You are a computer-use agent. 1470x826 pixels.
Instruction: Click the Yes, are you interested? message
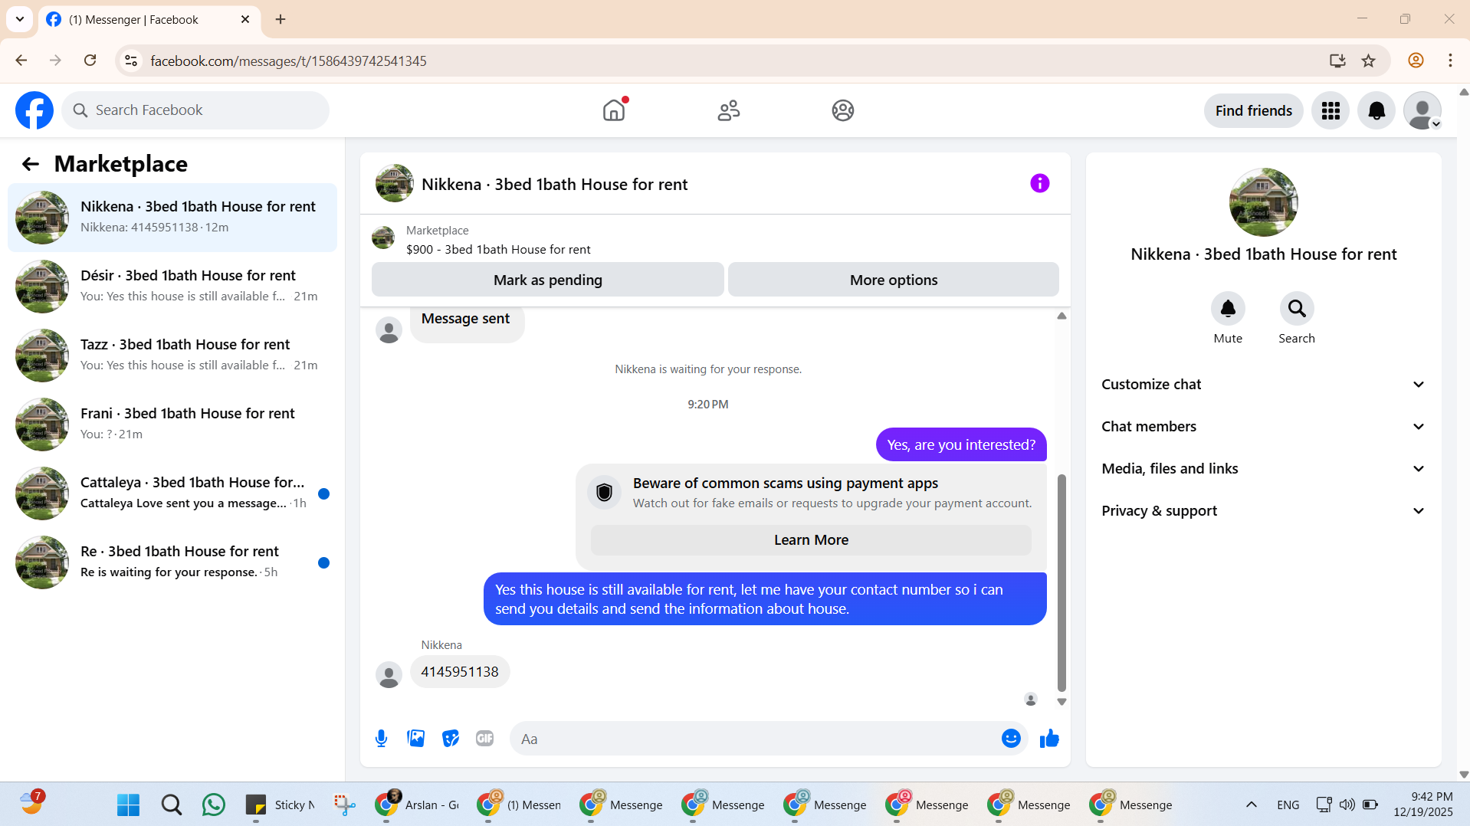click(x=961, y=445)
